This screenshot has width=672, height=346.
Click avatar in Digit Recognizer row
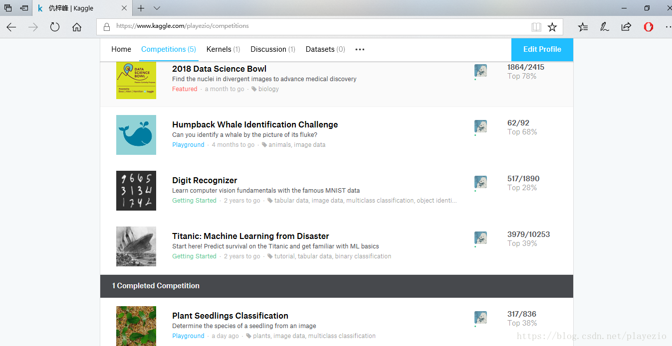tap(480, 182)
